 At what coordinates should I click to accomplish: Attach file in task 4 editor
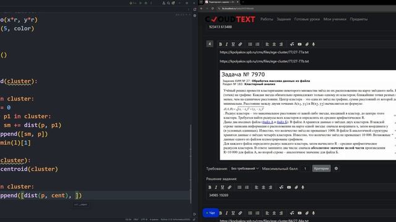click(x=307, y=44)
